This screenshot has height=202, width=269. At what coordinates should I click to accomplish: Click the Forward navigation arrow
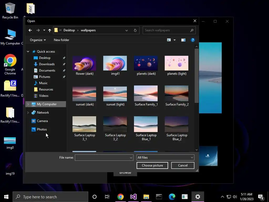pyautogui.click(x=38, y=30)
